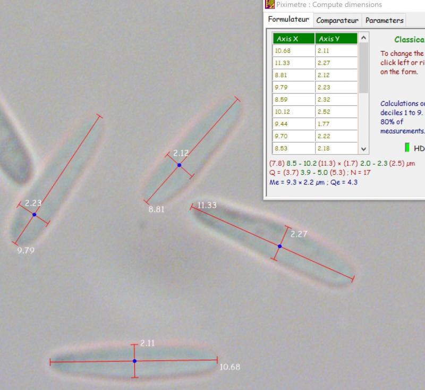The image size is (425, 390).
Task: Select the Axis Y table cell showing 1.77
Action: coord(336,124)
